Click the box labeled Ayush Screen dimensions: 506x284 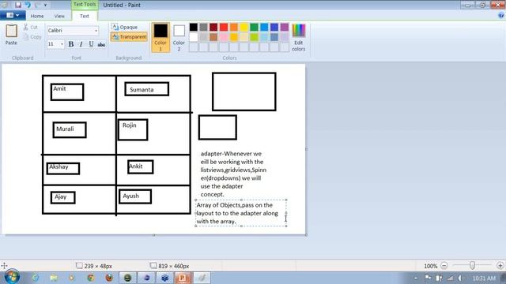tap(135, 196)
